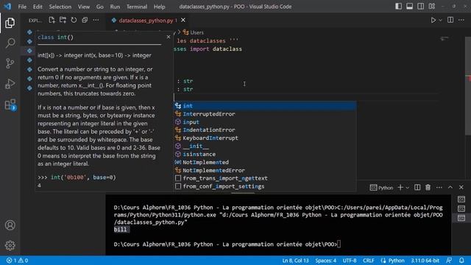This screenshot has height=265, width=471.
Task: Click the editor vertical scrollbar
Action: [468, 85]
